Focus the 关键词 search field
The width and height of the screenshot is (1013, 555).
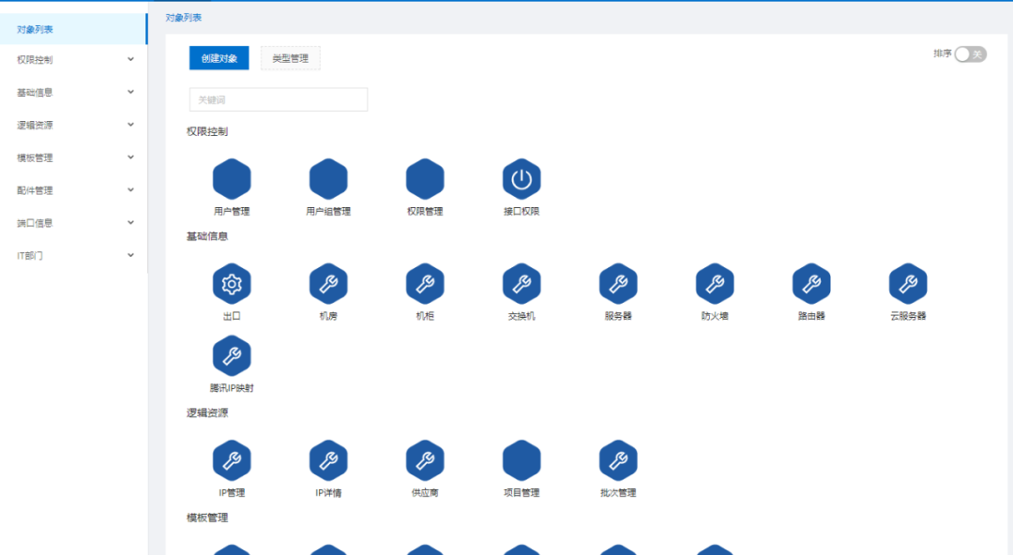(279, 99)
